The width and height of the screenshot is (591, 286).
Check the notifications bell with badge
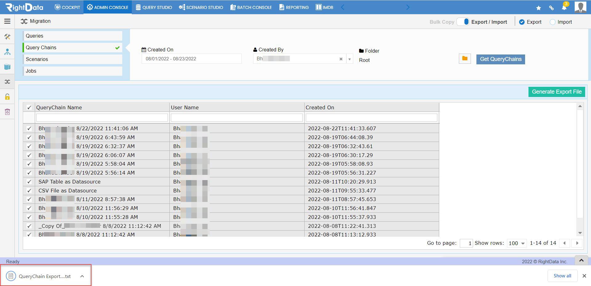click(565, 7)
